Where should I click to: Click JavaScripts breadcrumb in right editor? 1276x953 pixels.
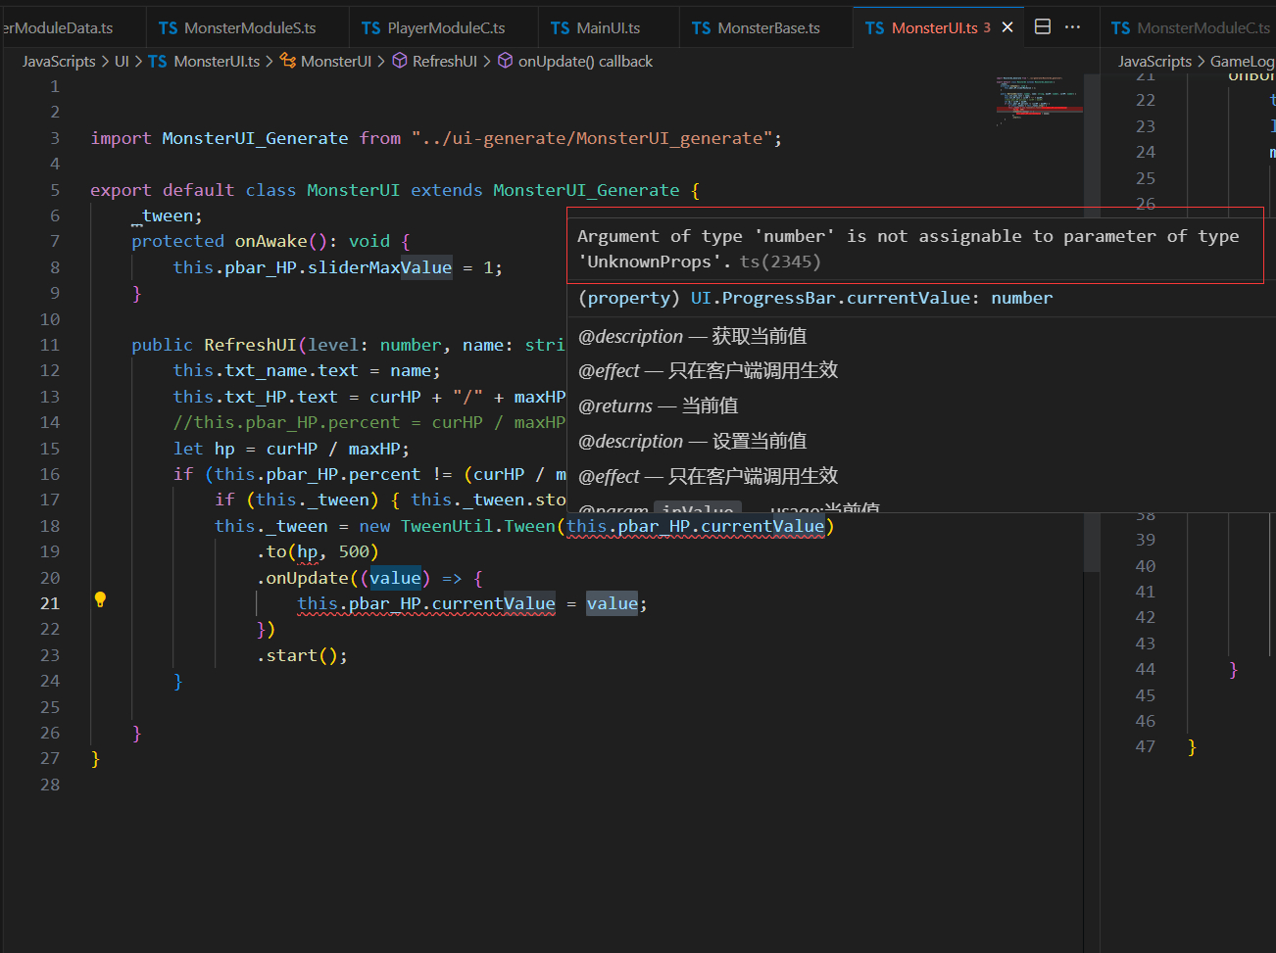coord(1155,61)
